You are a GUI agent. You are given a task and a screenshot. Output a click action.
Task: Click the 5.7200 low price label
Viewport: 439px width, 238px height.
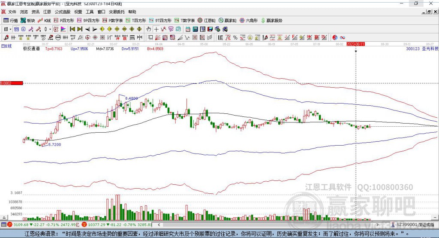(x=54, y=144)
